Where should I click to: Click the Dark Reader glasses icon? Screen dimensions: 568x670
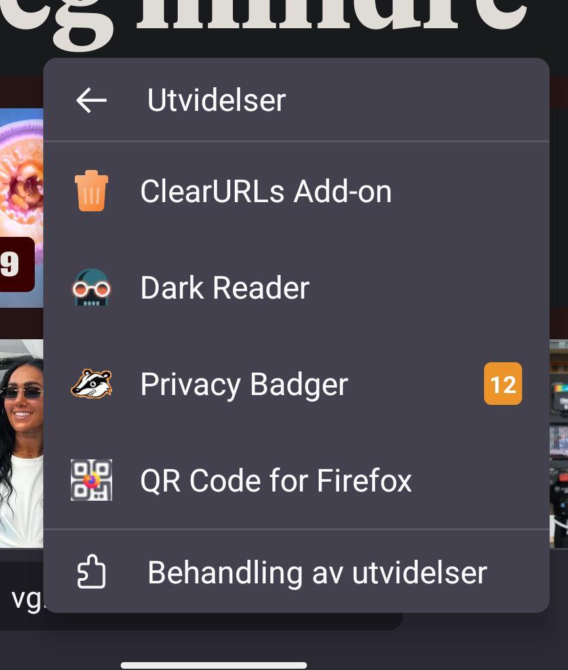coord(91,287)
